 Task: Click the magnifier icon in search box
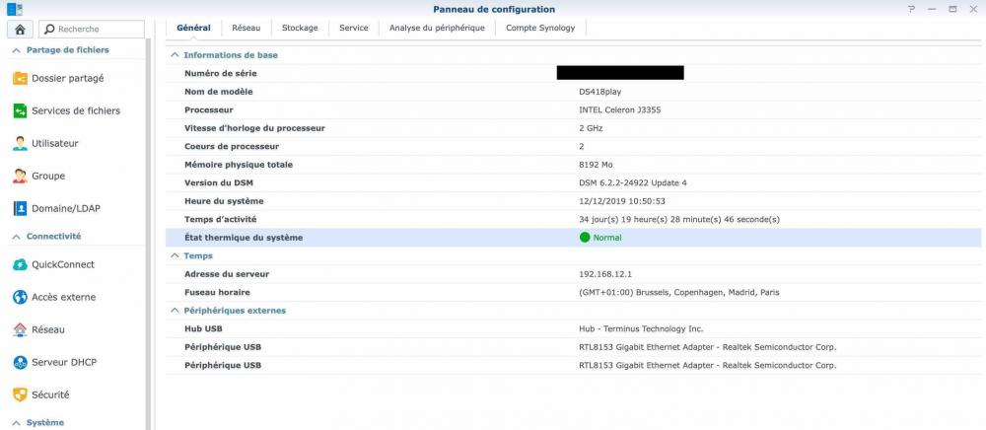[49, 29]
